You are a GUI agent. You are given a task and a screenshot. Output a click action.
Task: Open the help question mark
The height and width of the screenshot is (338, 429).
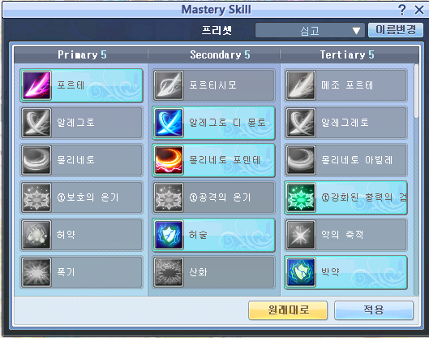click(402, 10)
